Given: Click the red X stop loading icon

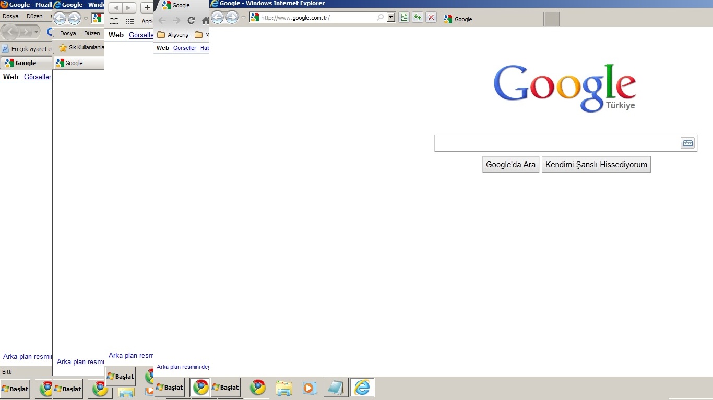Looking at the screenshot, I should pyautogui.click(x=431, y=18).
